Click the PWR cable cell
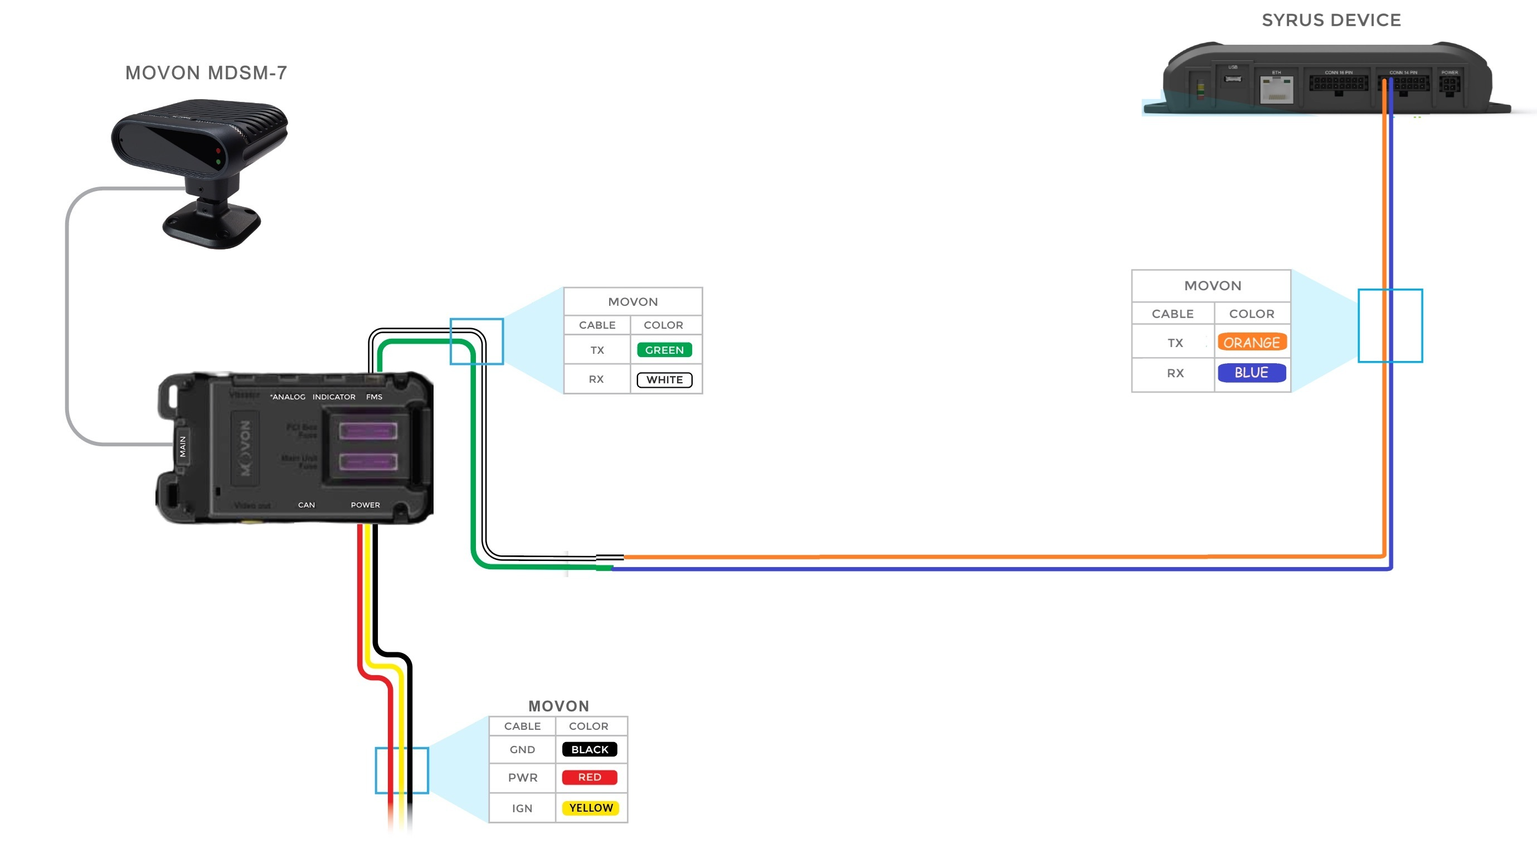 (522, 777)
